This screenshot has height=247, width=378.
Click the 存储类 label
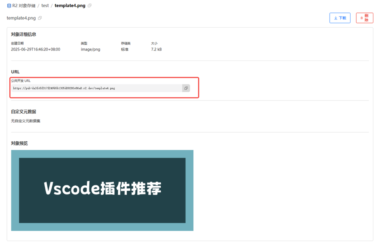coord(126,43)
